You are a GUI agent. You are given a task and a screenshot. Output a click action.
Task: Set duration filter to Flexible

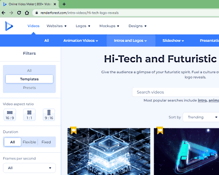pyautogui.click(x=29, y=142)
